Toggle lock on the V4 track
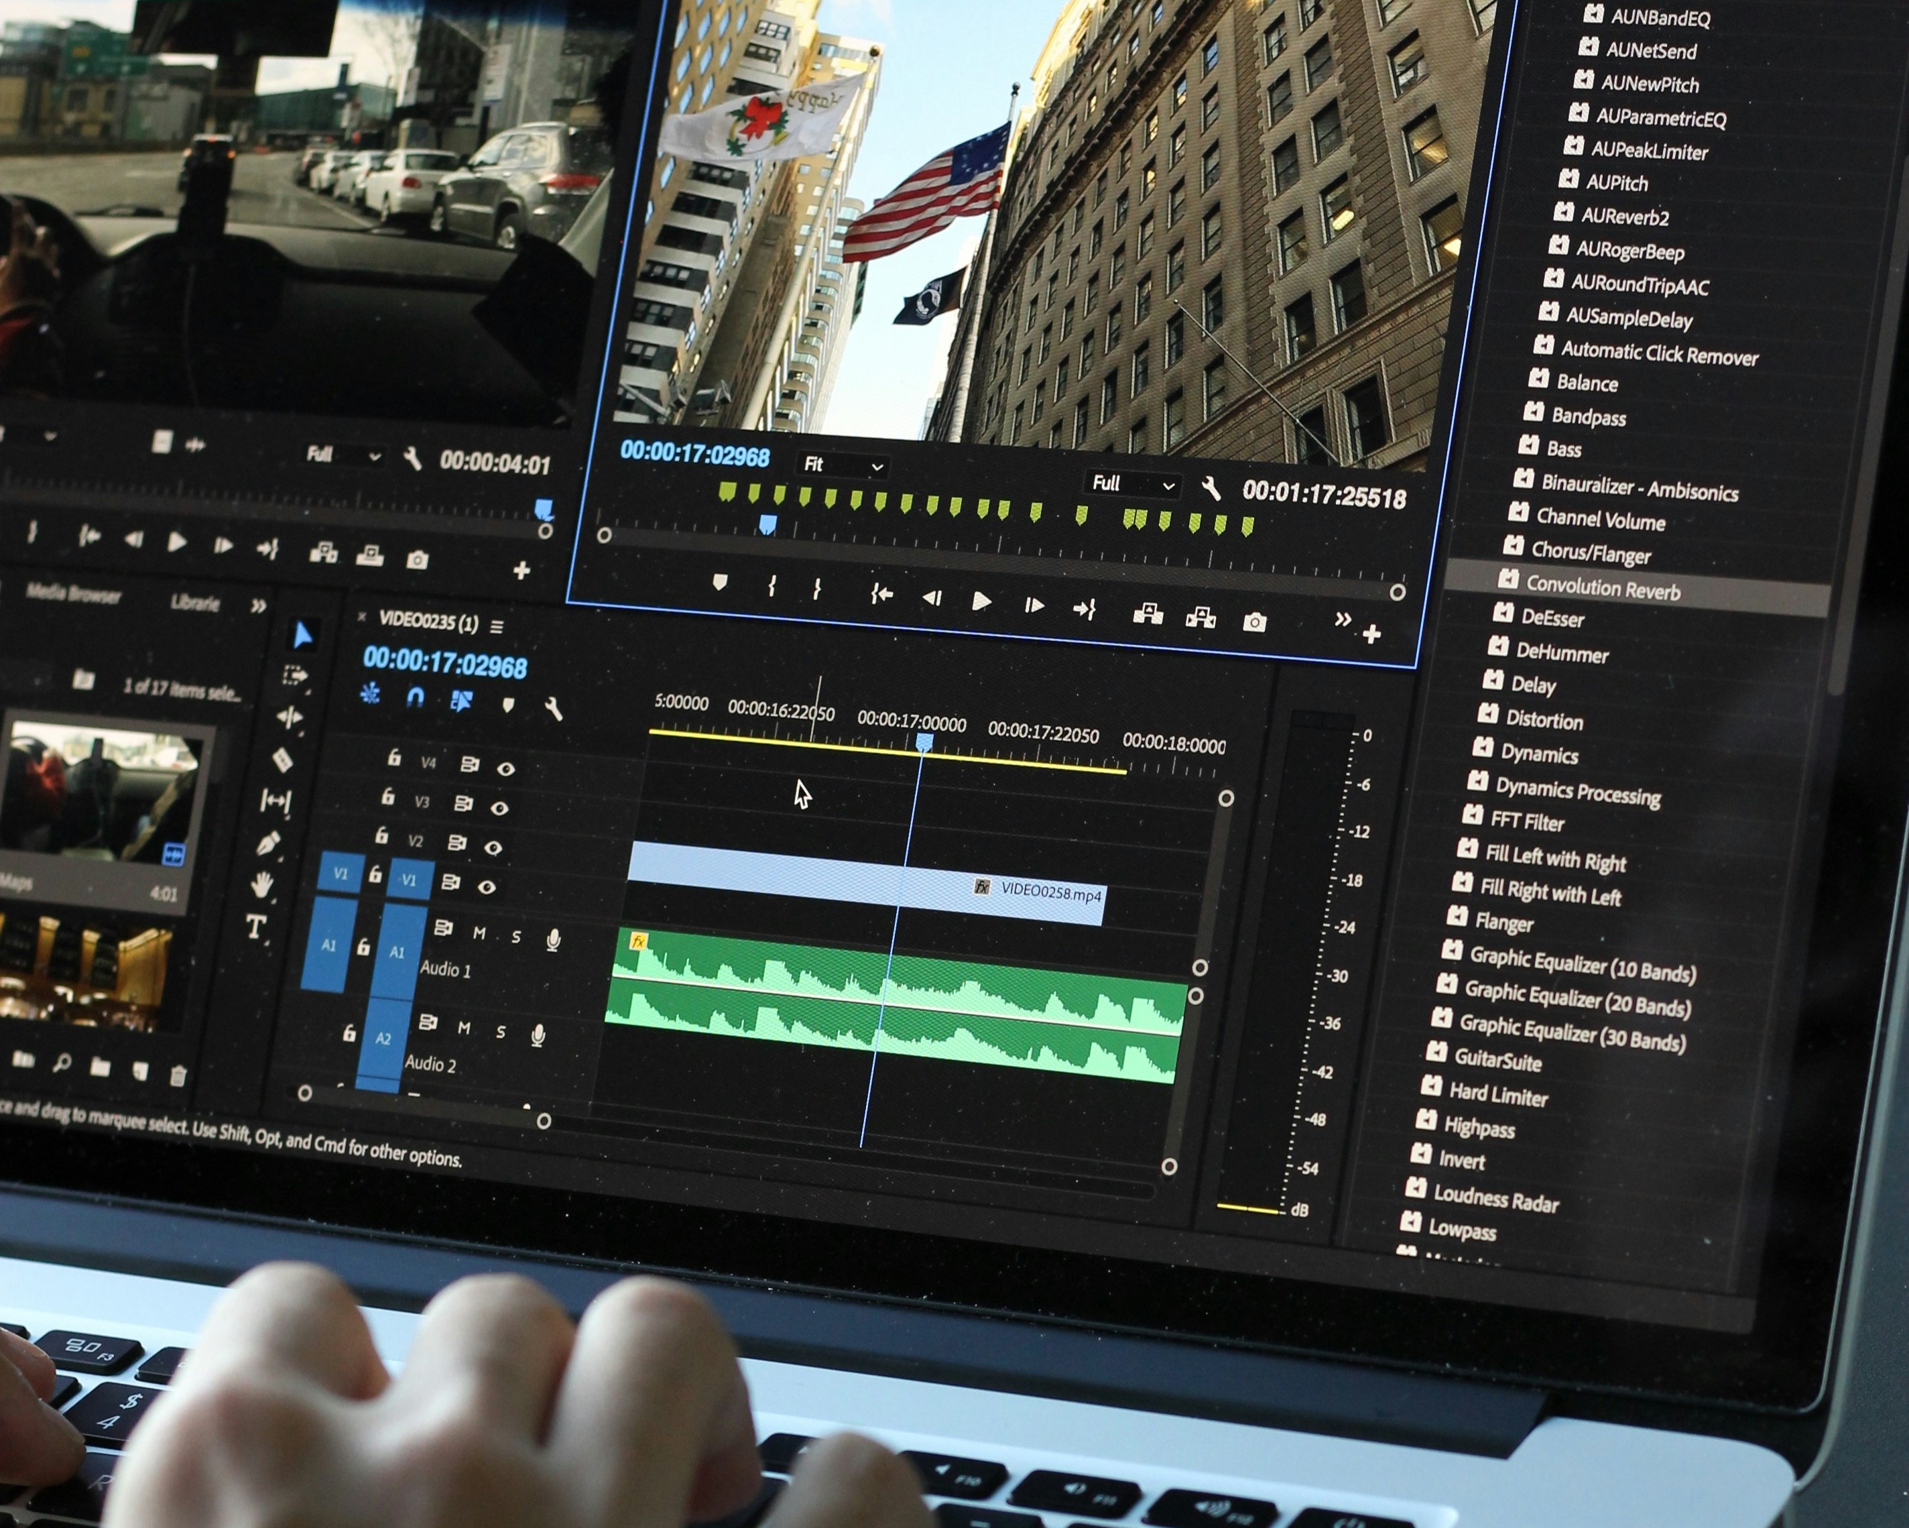Screen dimensions: 1909x1528 click(x=394, y=758)
